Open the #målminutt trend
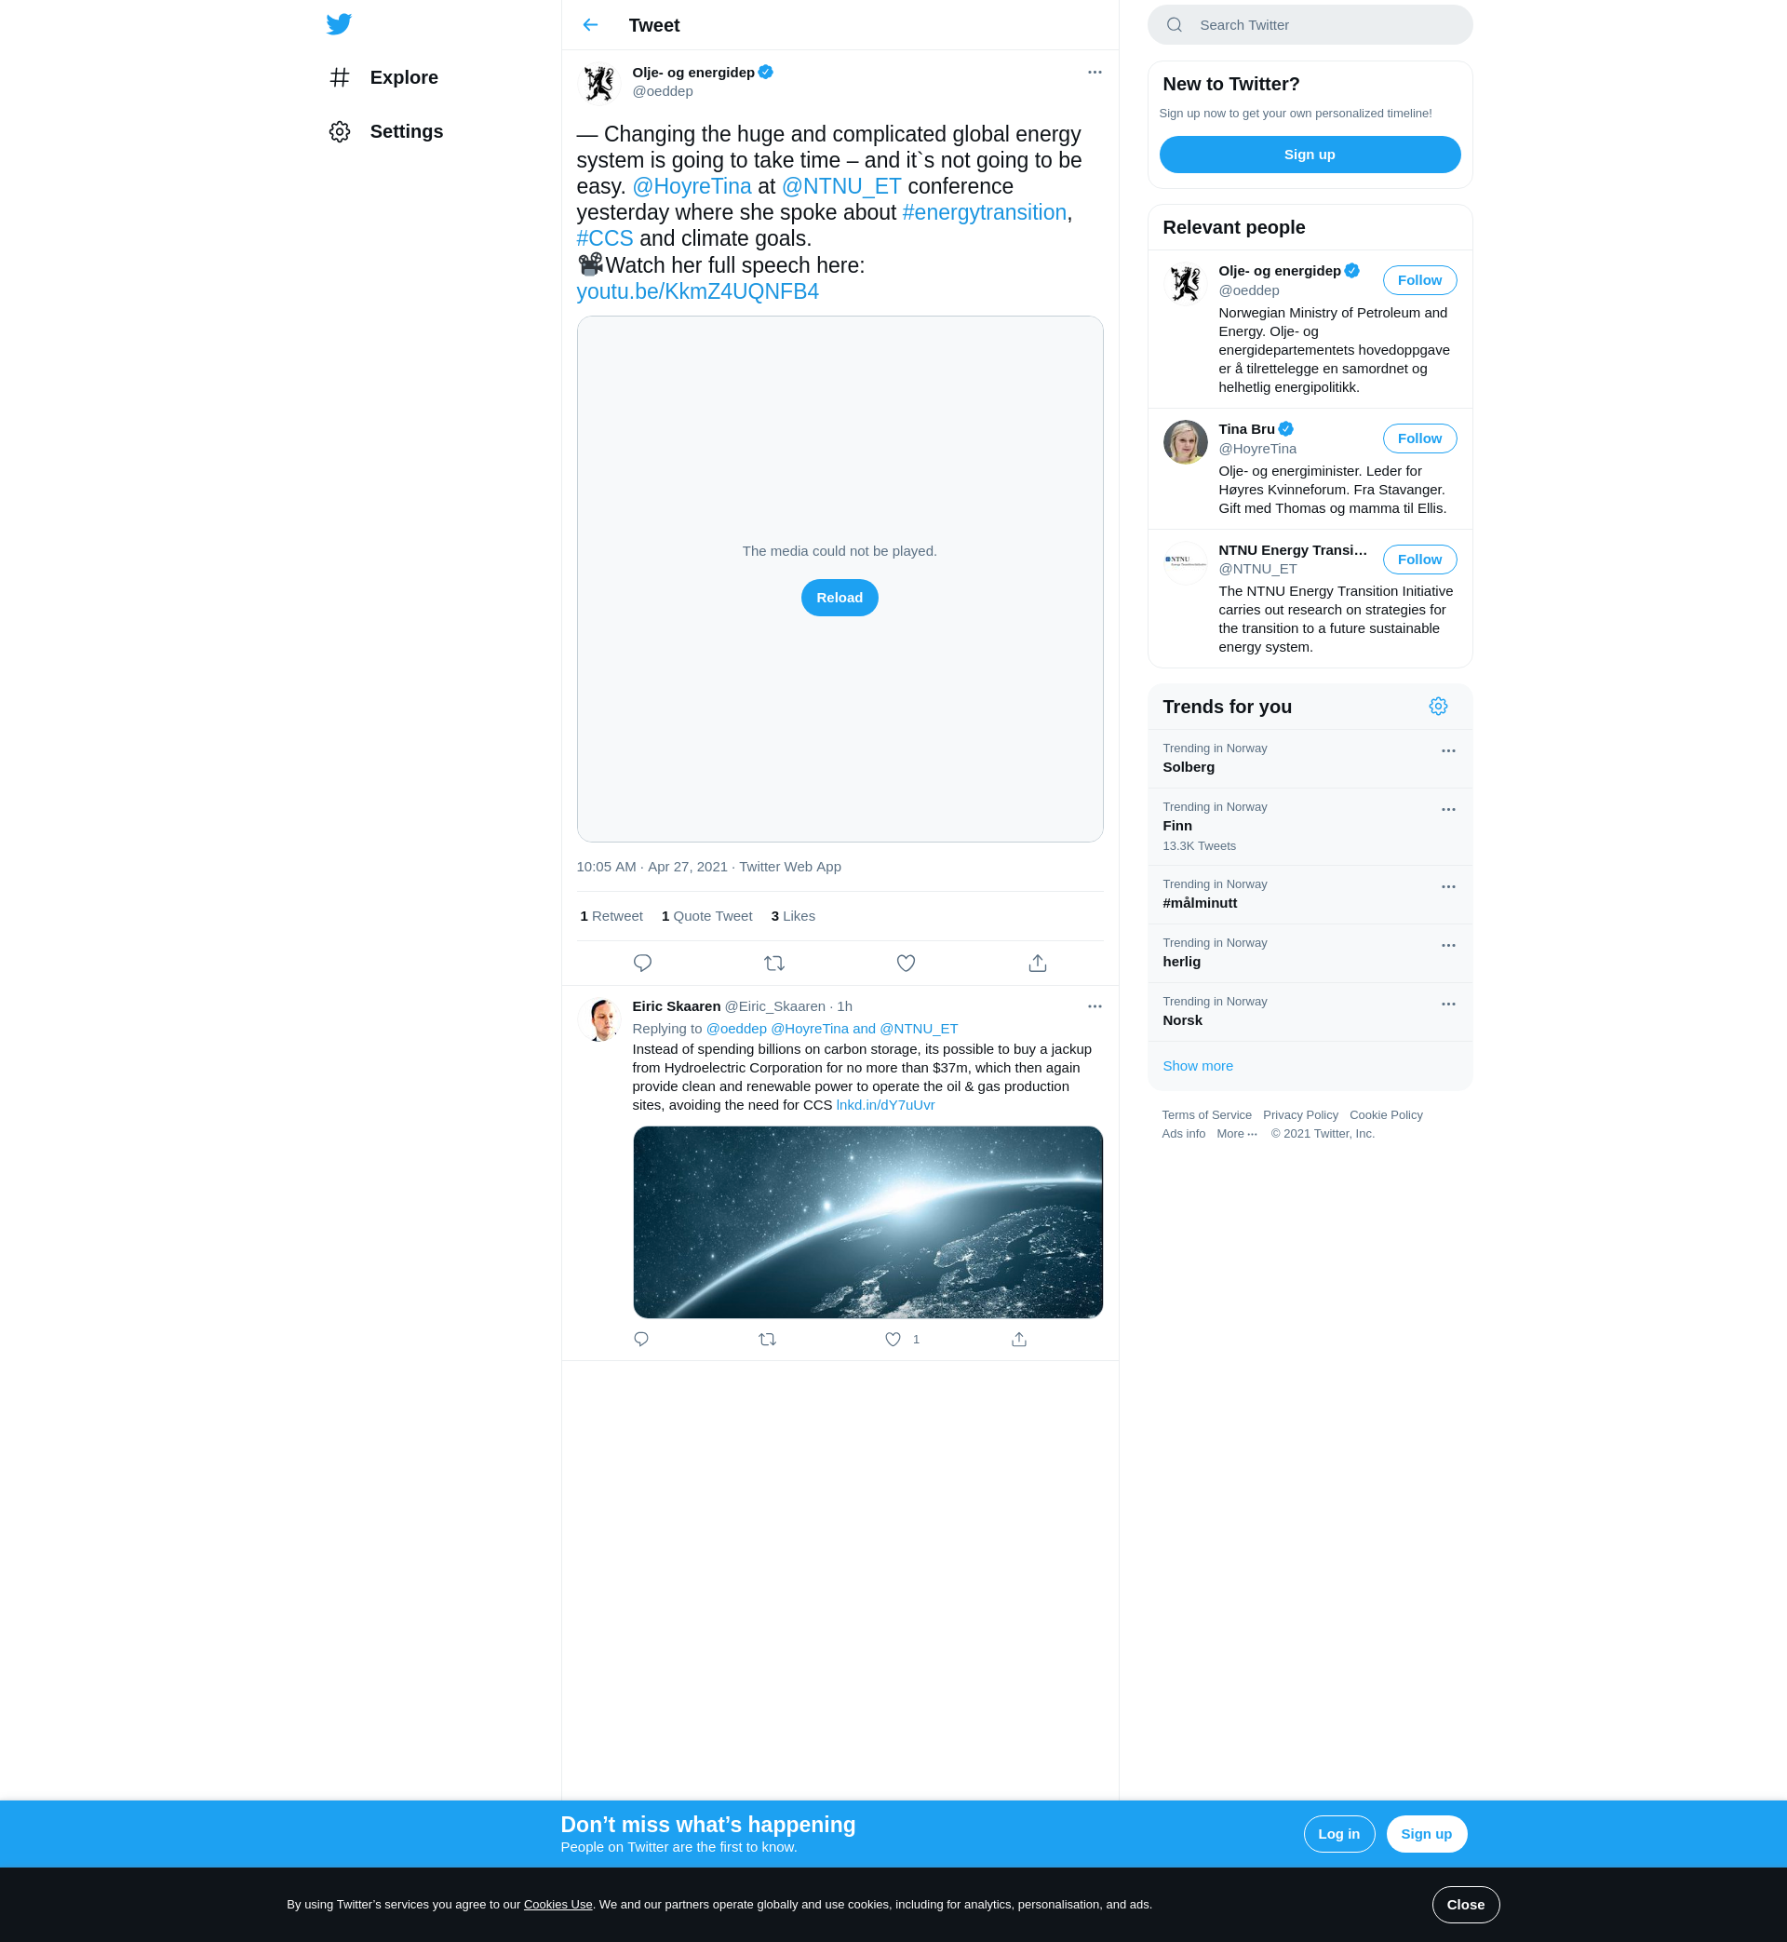 (1310, 896)
